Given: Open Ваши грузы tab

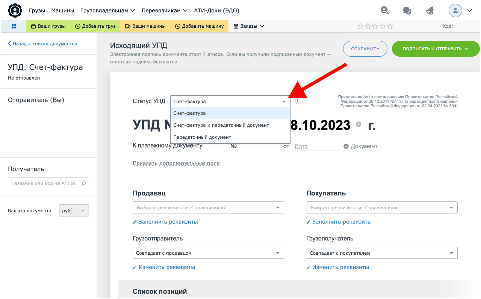Looking at the screenshot, I should 48,26.
